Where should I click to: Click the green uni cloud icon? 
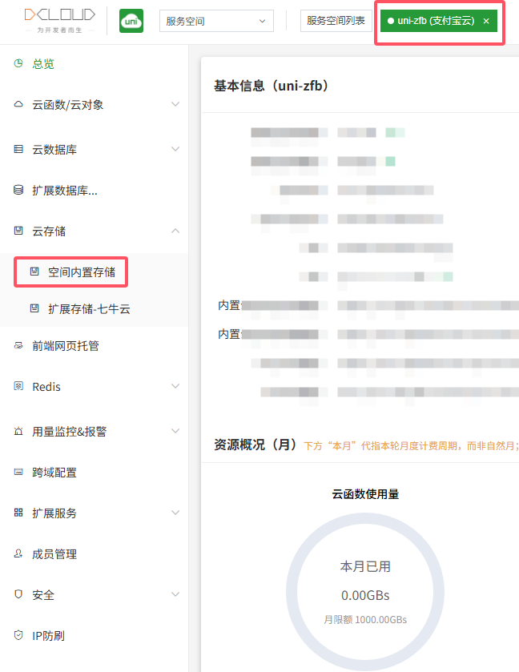point(131,21)
